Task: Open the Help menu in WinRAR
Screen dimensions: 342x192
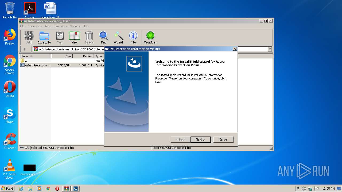Action: (x=85, y=26)
